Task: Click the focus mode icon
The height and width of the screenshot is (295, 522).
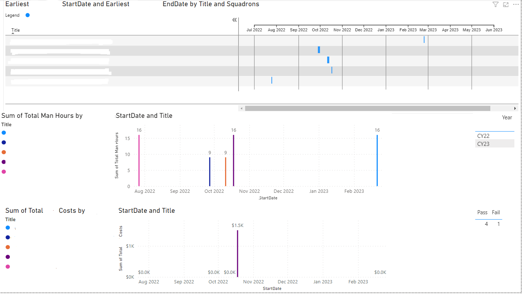Action: pos(506,5)
